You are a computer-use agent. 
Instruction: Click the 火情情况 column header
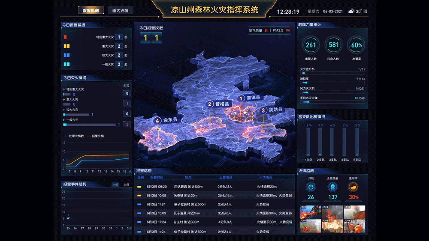[266, 177]
